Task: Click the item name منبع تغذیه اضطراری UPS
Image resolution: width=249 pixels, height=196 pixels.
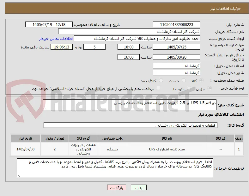Action: pos(167,149)
